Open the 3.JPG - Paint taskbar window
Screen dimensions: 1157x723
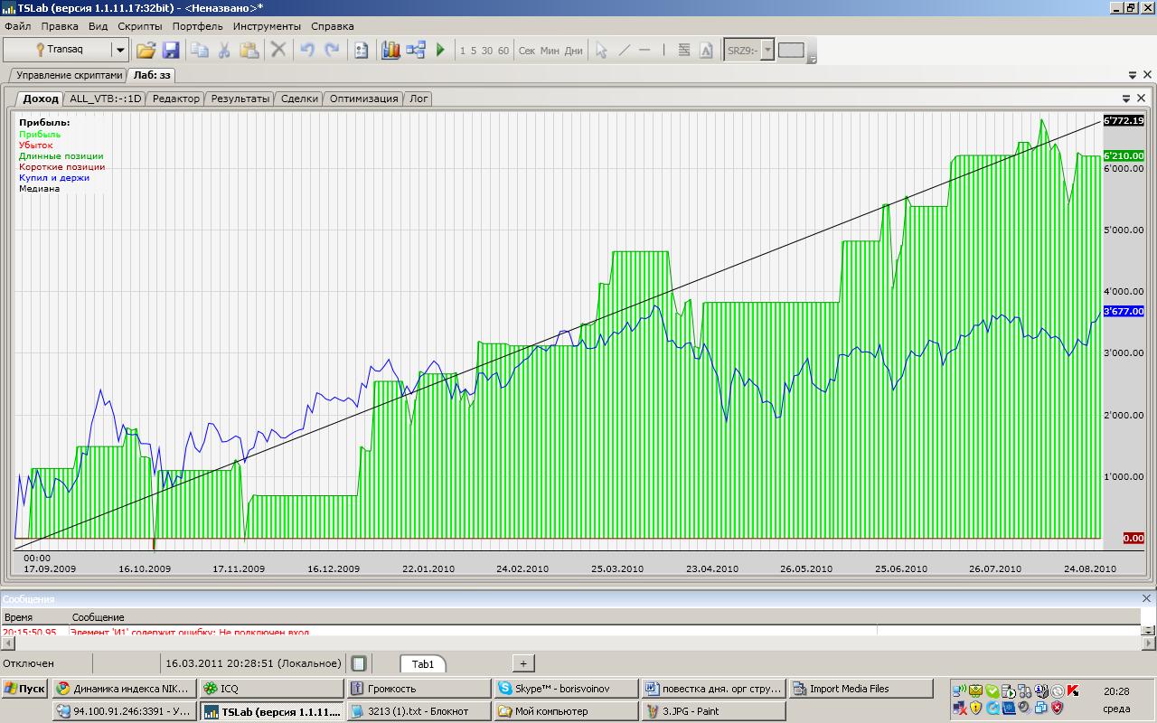tap(714, 711)
